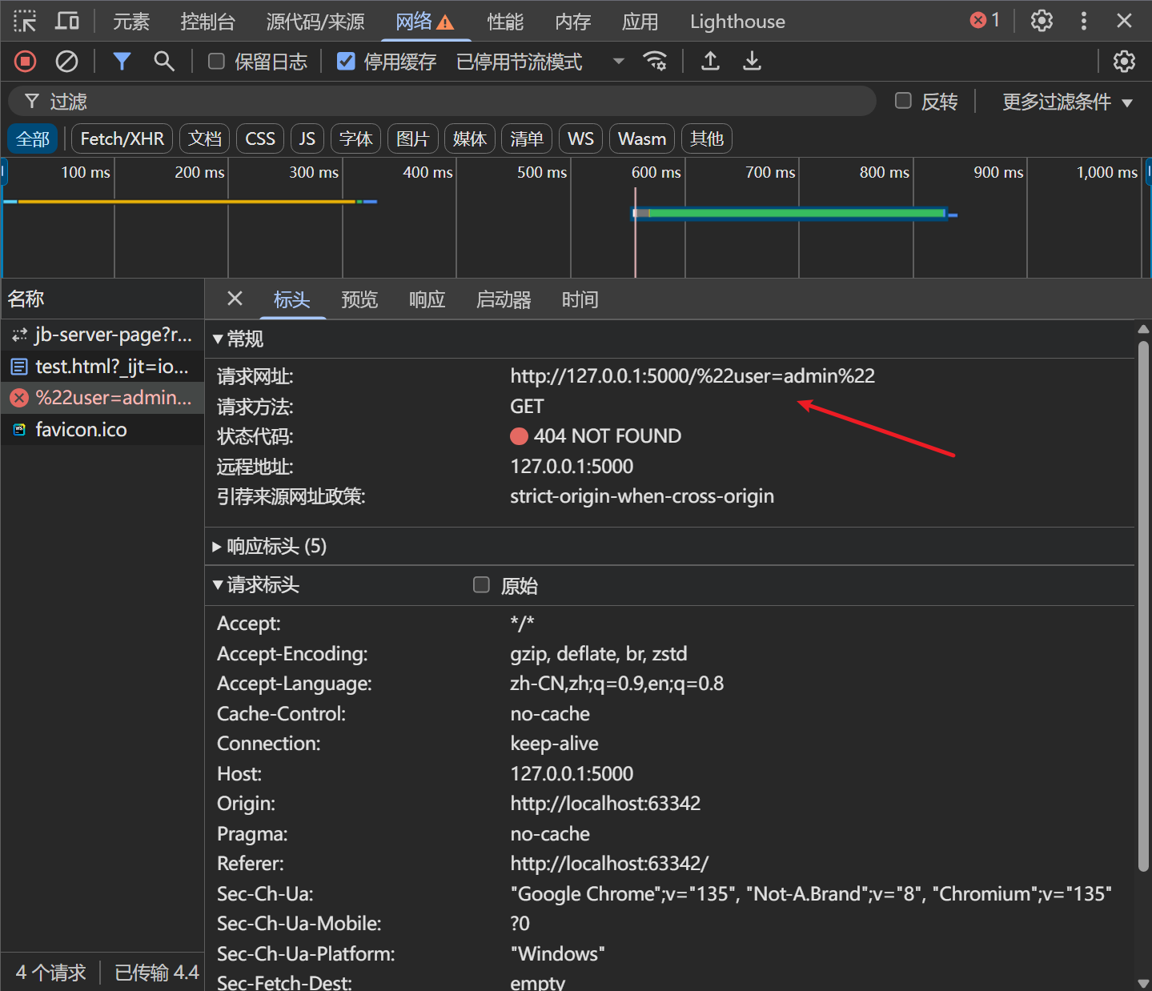
Task: Open the network panel settings gear
Action: [x=1124, y=61]
